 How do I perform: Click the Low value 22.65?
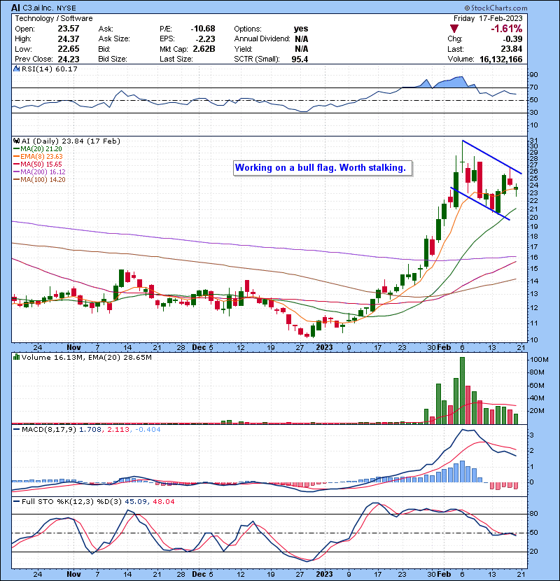pyautogui.click(x=69, y=49)
